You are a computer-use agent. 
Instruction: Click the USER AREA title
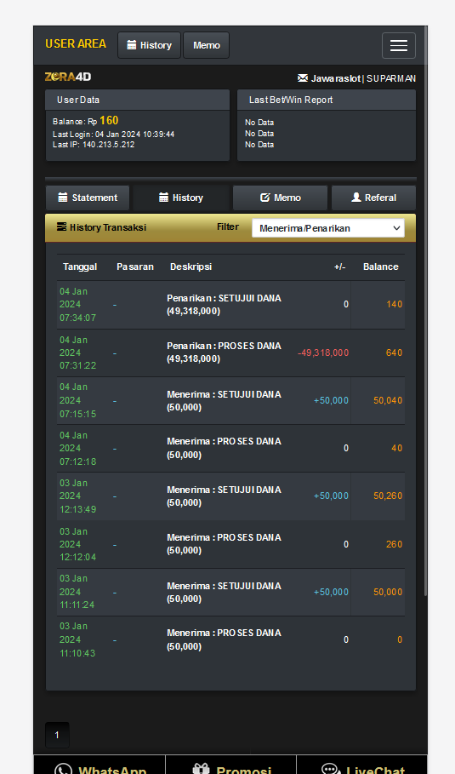76,44
